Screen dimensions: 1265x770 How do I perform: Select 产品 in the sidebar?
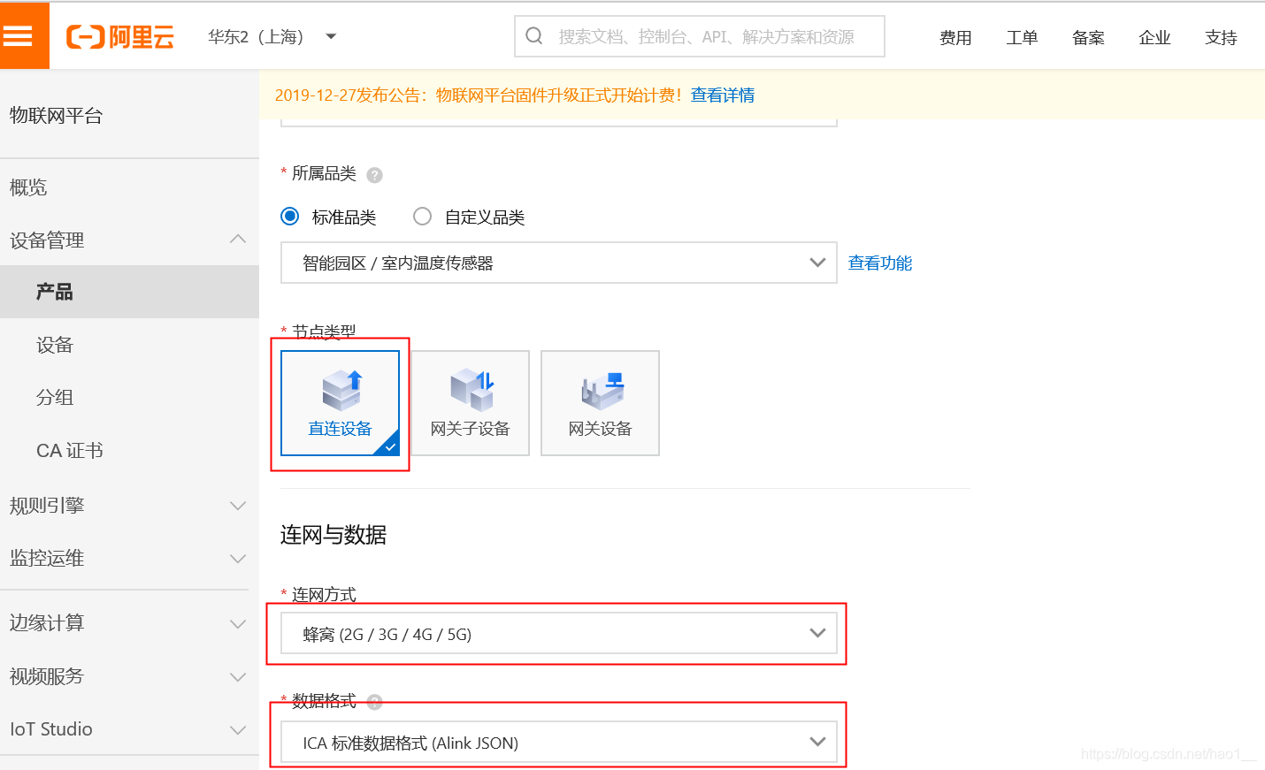(129, 292)
